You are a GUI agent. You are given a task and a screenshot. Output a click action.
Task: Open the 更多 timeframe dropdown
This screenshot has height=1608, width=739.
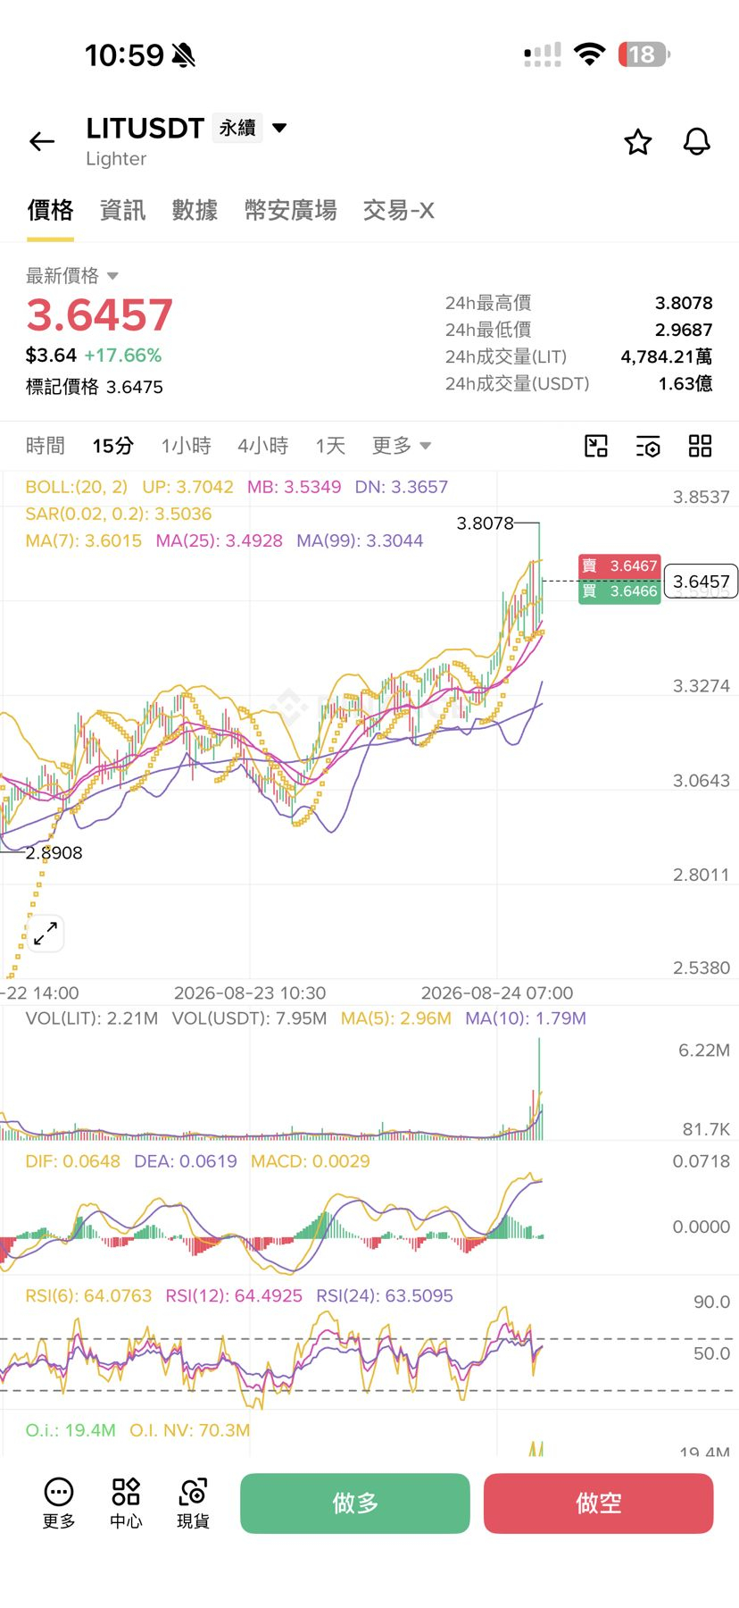point(401,446)
